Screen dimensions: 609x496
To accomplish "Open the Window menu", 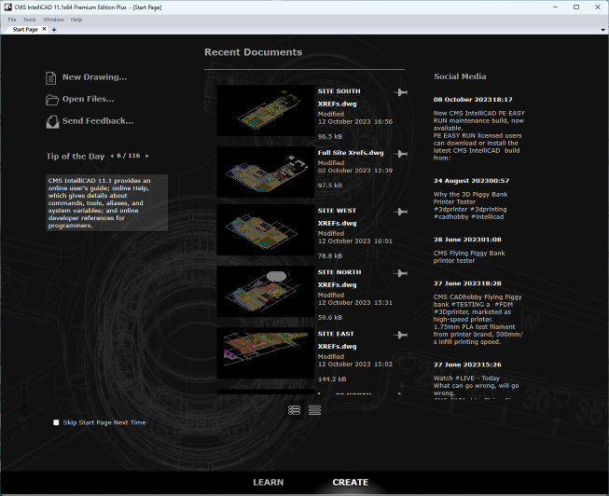I will [x=53, y=20].
